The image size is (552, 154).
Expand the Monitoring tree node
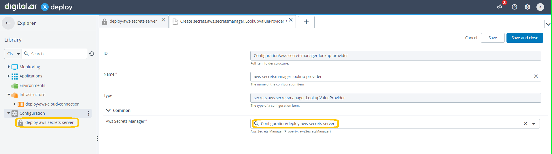(9, 67)
